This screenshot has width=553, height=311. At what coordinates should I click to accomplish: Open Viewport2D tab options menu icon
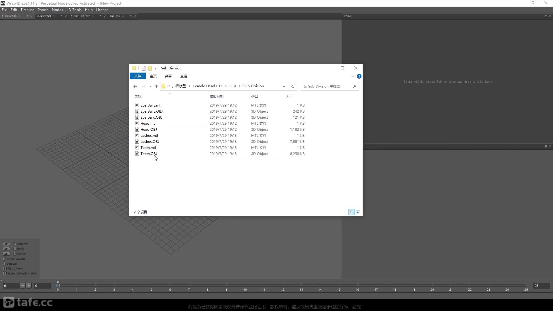pos(61,16)
